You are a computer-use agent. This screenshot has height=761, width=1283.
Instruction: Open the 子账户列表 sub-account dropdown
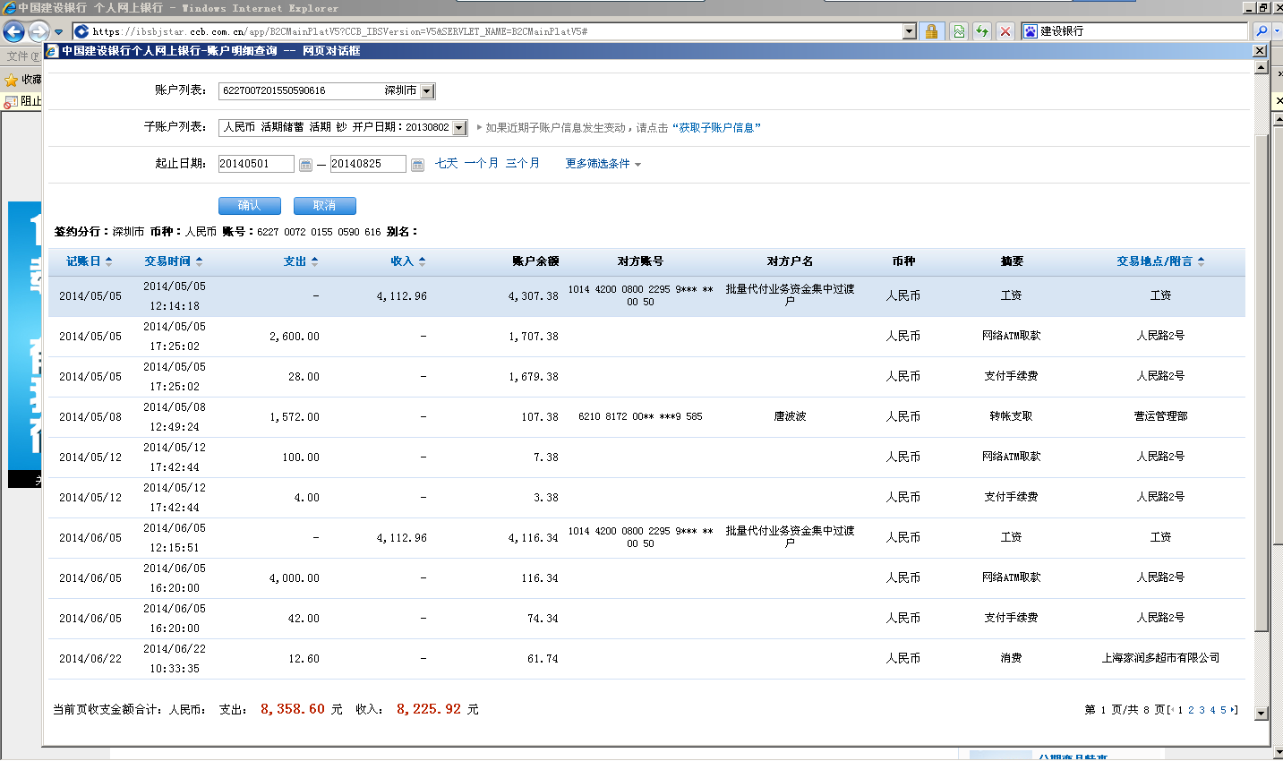[459, 128]
